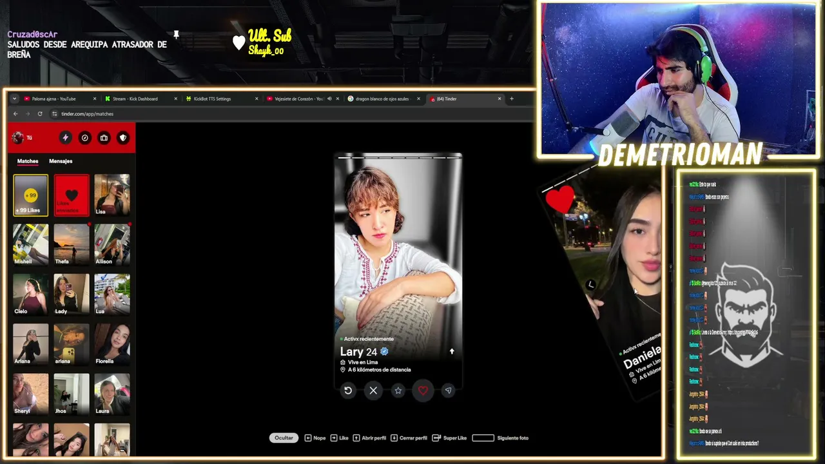
Task: Close the KickBot TTS Settings tab
Action: click(257, 99)
